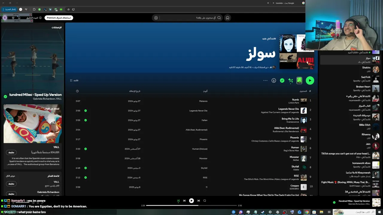Open the list view options labeled قائمة
The image size is (383, 215).
coord(74,80)
